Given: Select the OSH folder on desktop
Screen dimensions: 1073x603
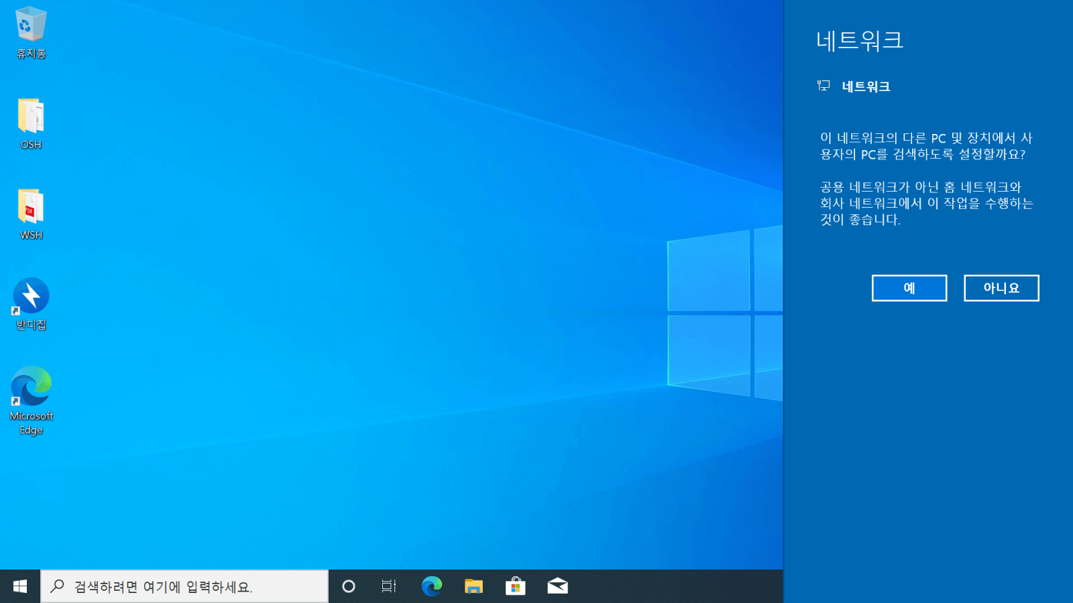Looking at the screenshot, I should coord(31,124).
